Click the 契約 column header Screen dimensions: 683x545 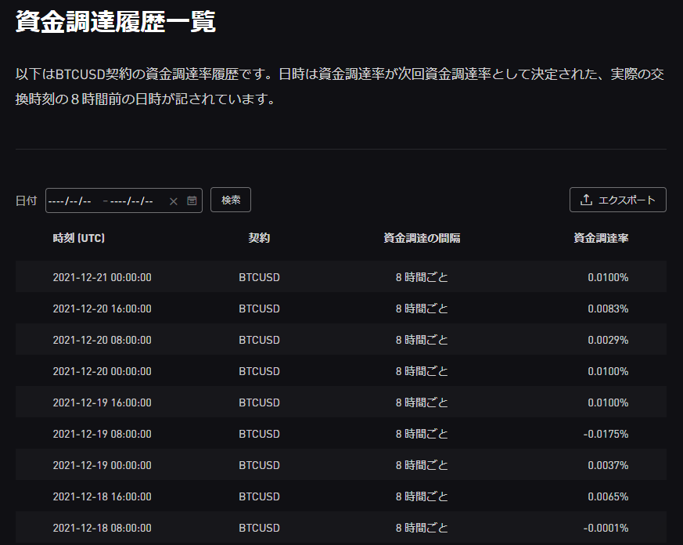point(259,238)
